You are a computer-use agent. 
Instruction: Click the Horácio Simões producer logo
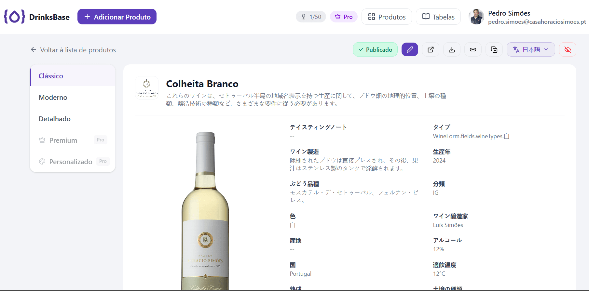pos(147,88)
